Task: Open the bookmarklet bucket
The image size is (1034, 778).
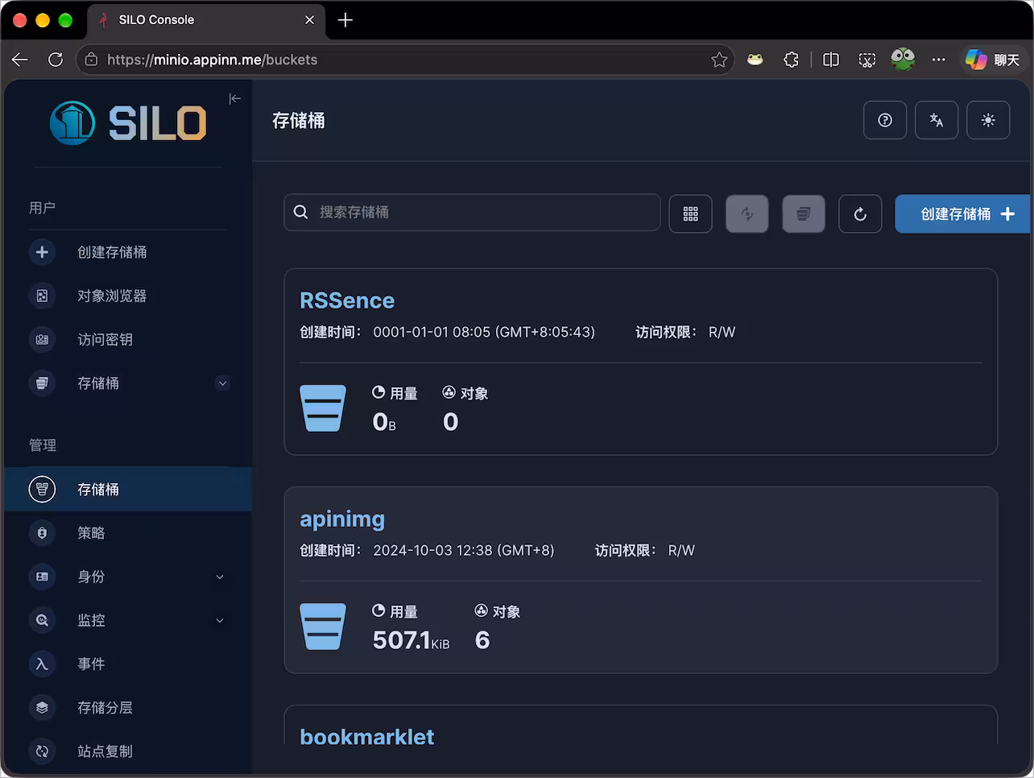Action: pos(366,736)
